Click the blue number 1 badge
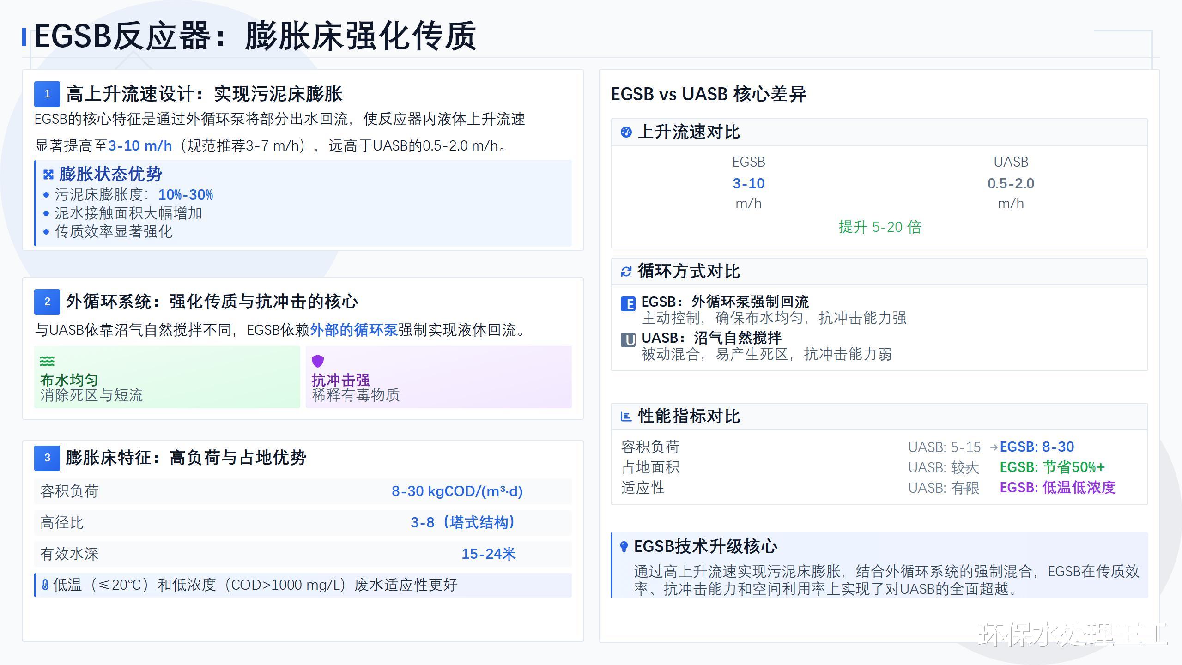This screenshot has height=665, width=1182. point(47,94)
